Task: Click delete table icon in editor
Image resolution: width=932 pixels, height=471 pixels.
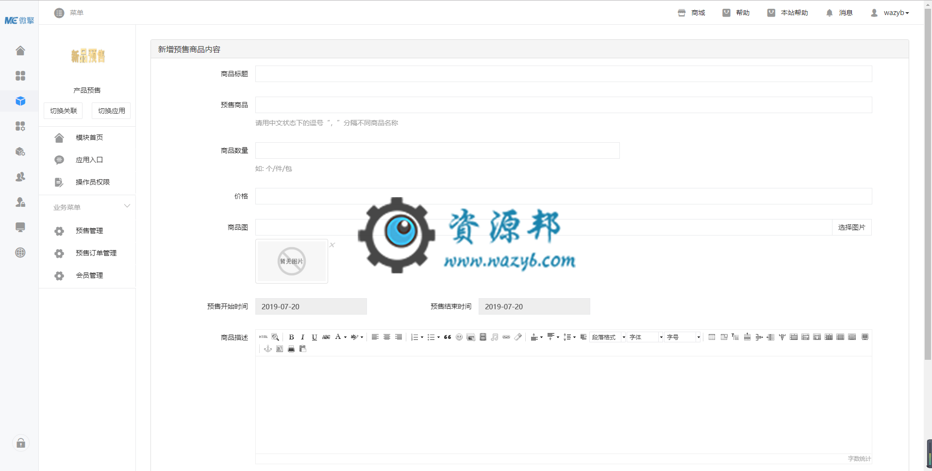Action: [724, 337]
